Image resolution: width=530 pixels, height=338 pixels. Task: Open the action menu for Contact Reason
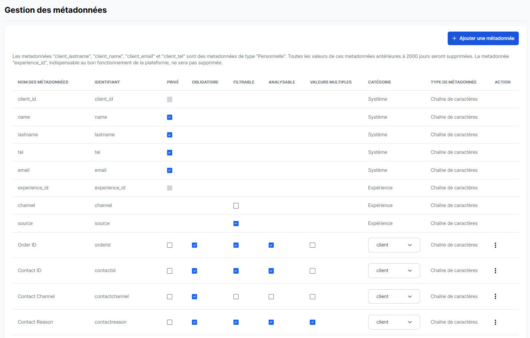[495, 322]
